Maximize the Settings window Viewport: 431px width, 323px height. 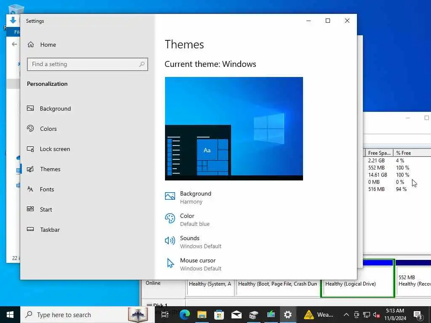click(328, 21)
